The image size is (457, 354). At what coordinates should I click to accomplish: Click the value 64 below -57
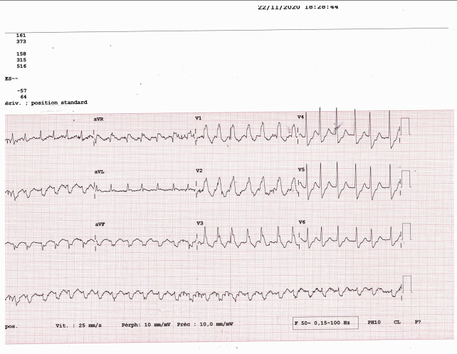(23, 97)
